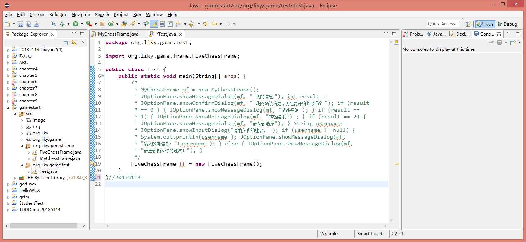
Task: Click Display Selected Console icon
Action: coord(499,42)
